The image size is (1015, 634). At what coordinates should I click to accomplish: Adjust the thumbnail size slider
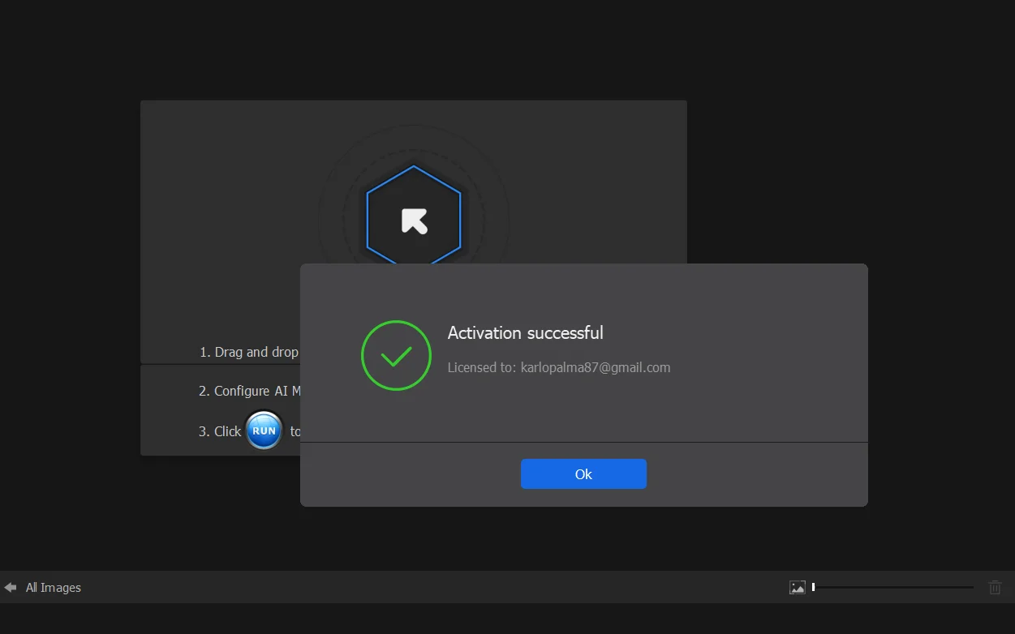tap(892, 587)
